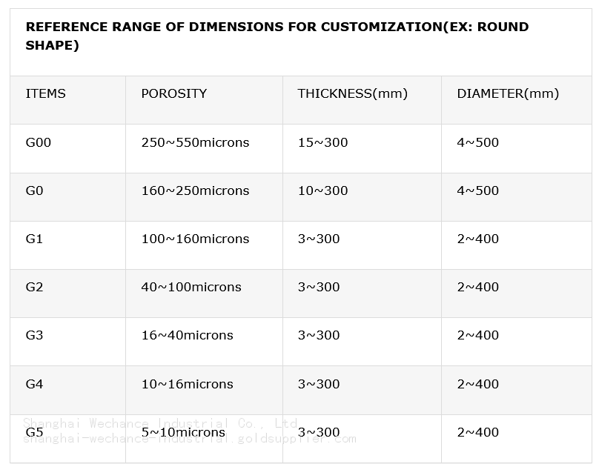This screenshot has height=464, width=599.
Task: Click the G2 item cell
Action: point(35,287)
